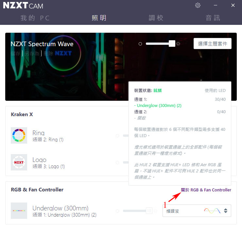Click the Underglow LED strip icon
This screenshot has width=242, height=247.
point(19,211)
